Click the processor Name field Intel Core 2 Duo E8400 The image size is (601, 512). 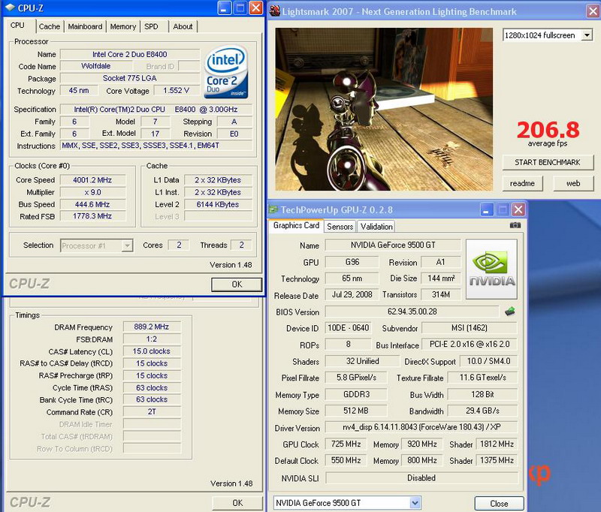[x=129, y=54]
